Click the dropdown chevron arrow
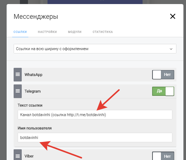This screenshot has height=160, width=186. click(x=171, y=49)
